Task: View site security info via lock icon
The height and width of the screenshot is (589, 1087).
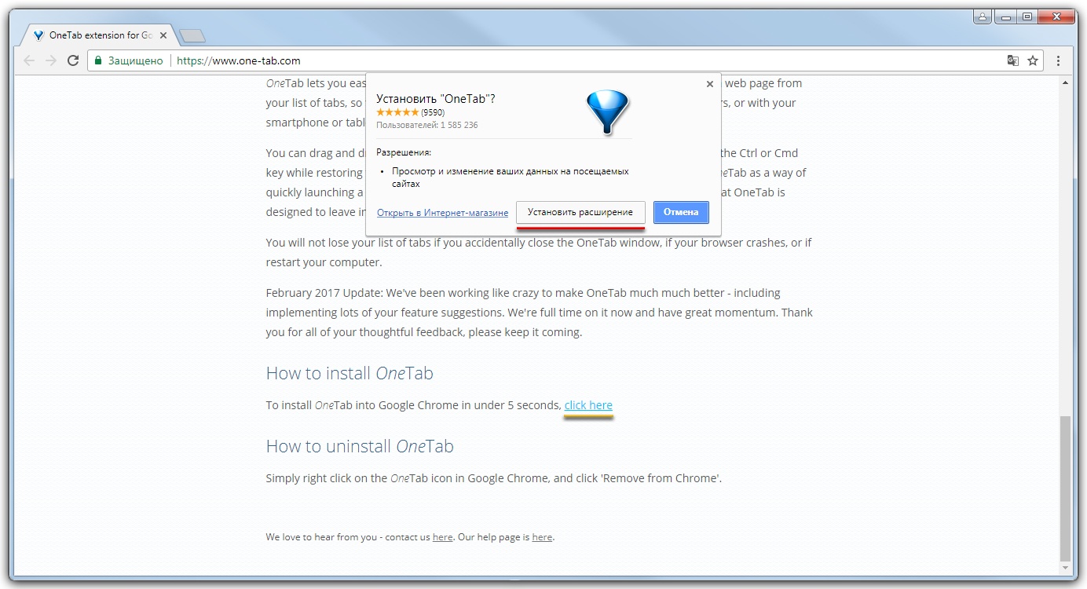Action: [x=98, y=60]
